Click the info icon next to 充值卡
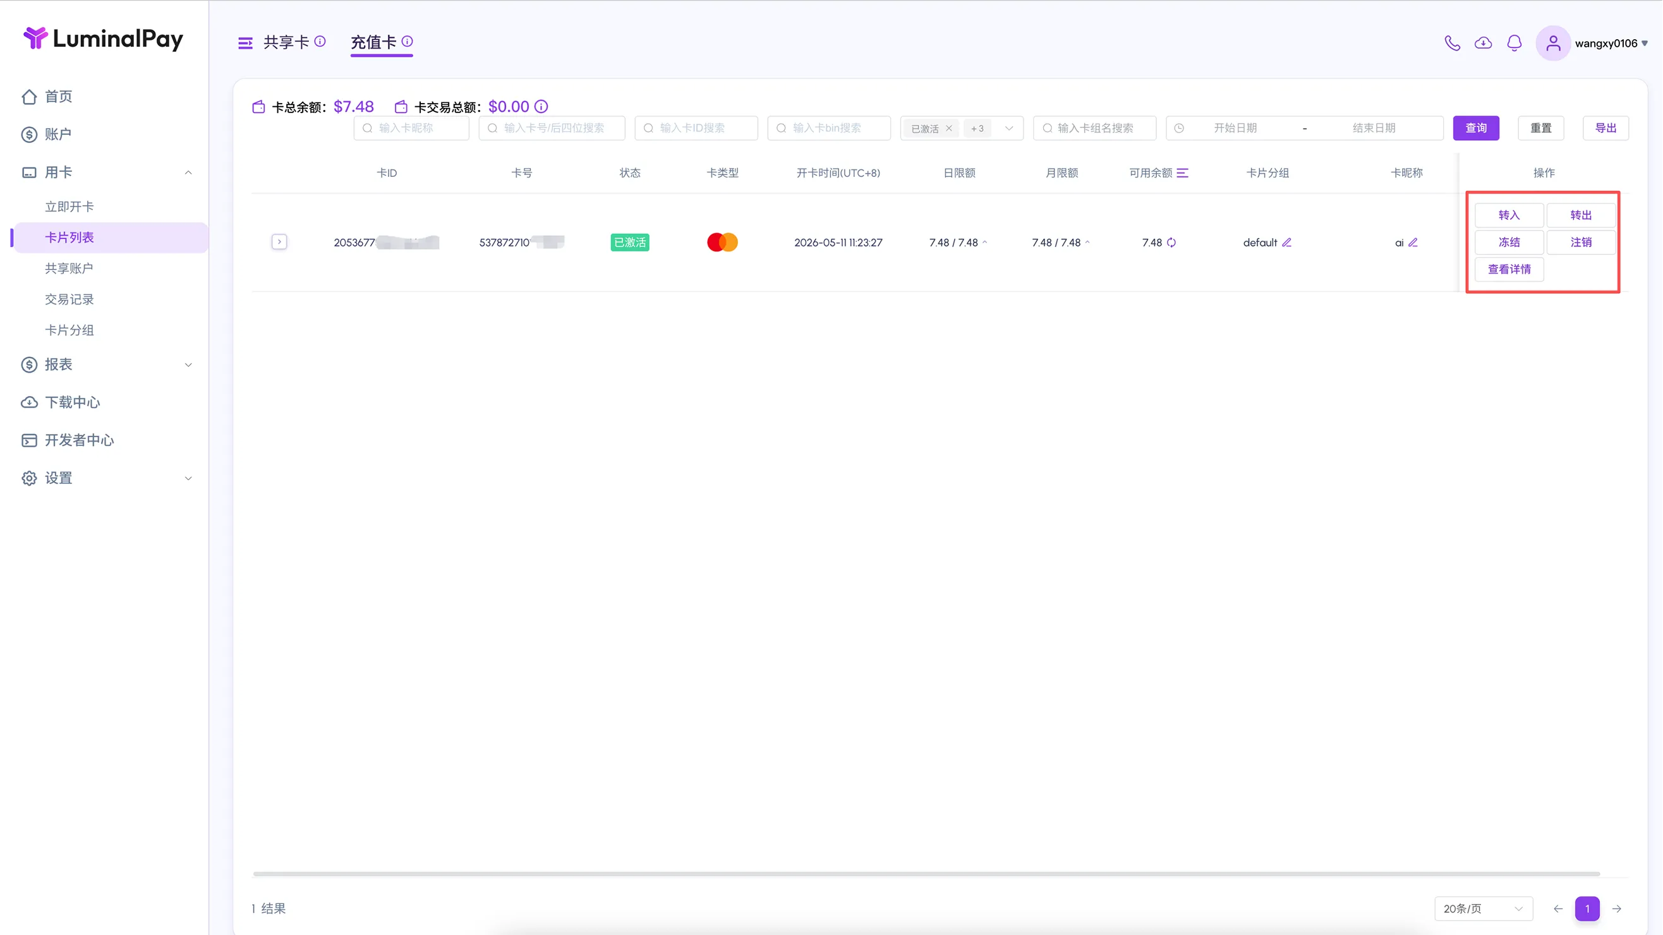 pos(408,41)
